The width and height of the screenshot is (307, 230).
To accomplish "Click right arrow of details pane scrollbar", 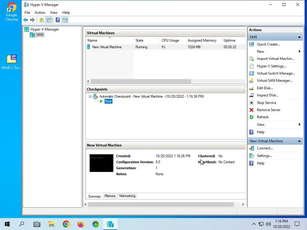I will coord(243,204).
